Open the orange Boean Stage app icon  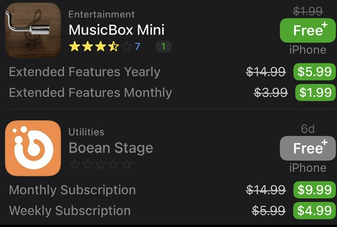pos(33,148)
